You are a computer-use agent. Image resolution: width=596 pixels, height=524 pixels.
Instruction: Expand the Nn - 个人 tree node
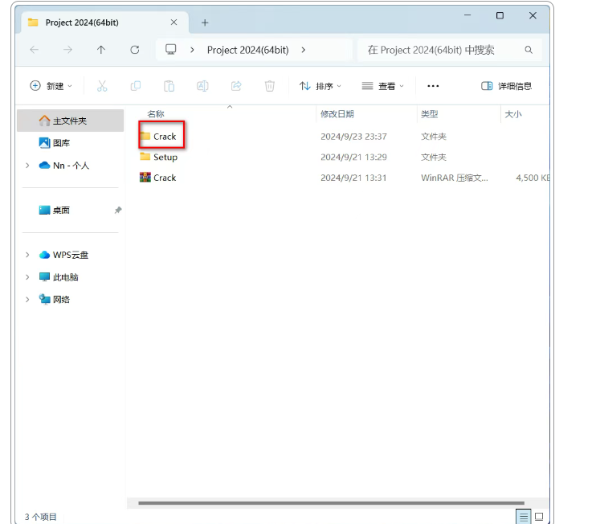pyautogui.click(x=27, y=166)
